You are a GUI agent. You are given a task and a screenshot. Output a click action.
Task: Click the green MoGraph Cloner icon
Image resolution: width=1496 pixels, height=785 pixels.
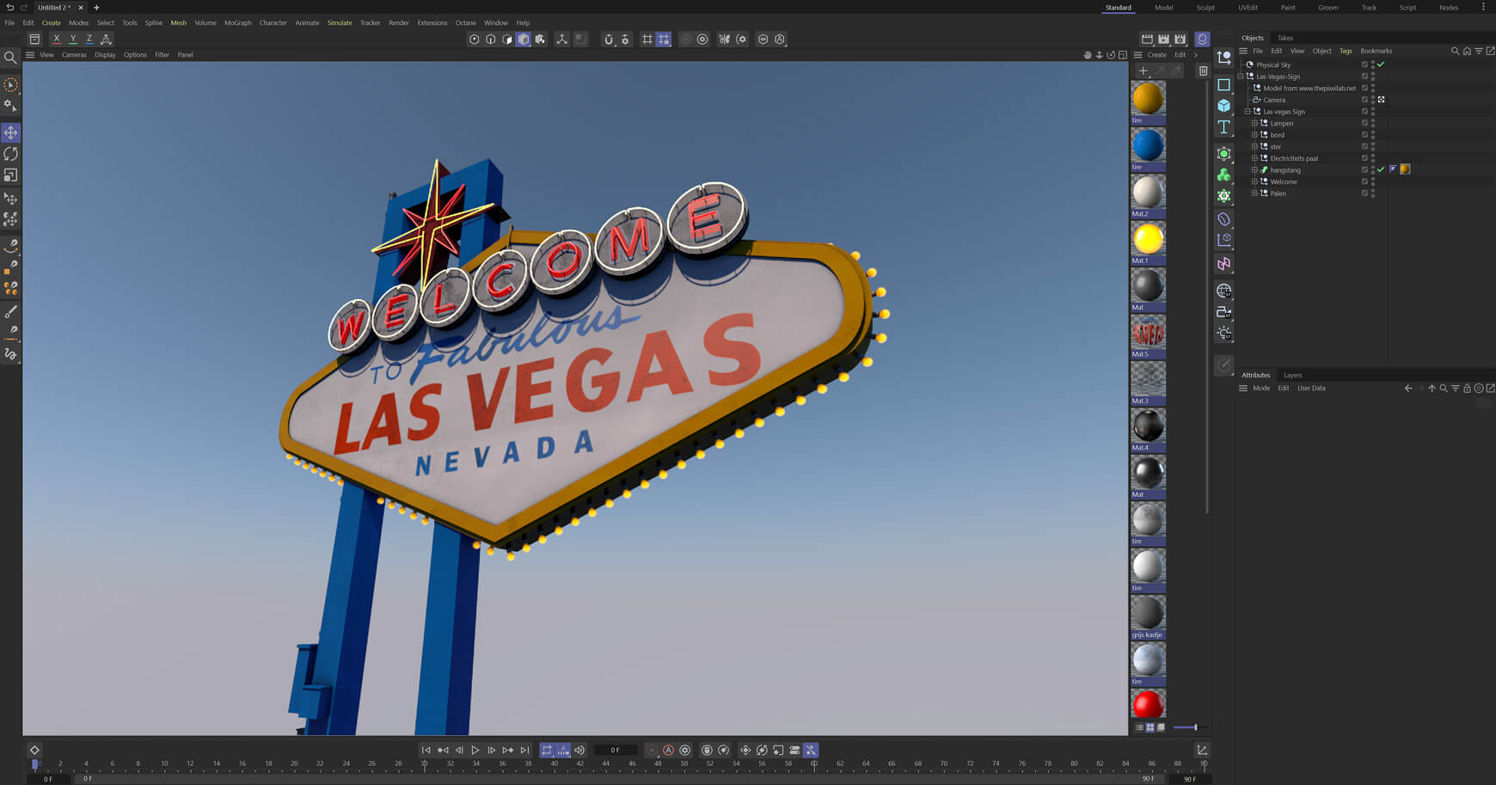tap(1223, 175)
